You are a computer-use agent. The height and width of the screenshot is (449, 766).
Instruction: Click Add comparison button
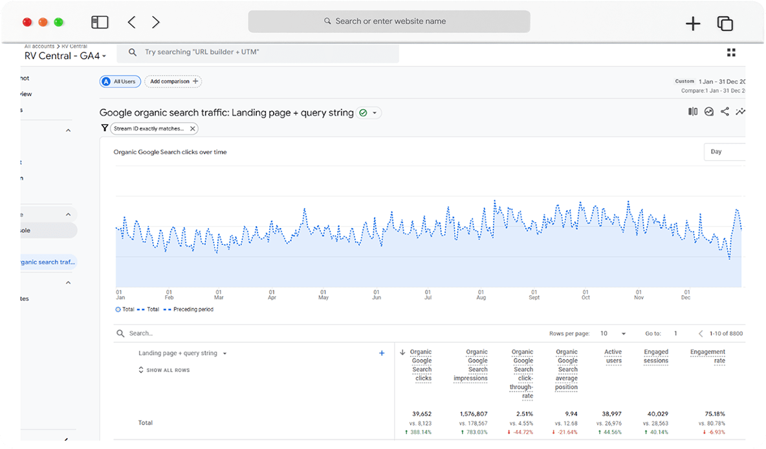point(173,81)
